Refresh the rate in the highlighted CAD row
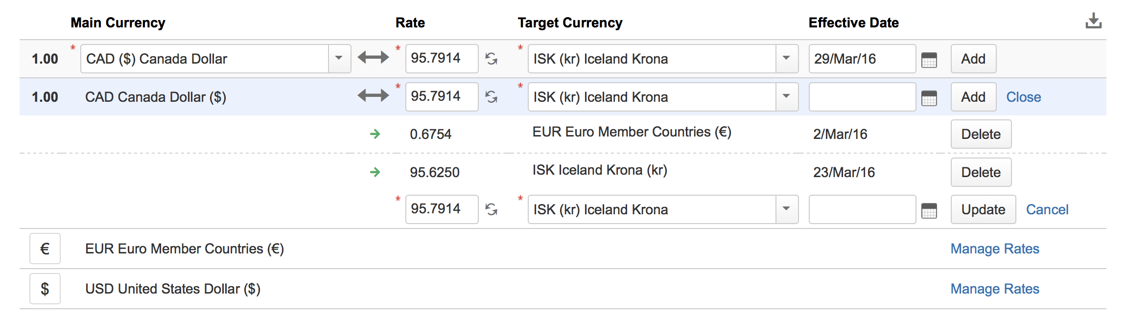 point(492,97)
